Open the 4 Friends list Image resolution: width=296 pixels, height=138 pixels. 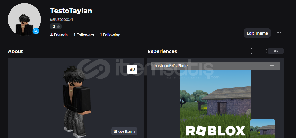click(59, 35)
